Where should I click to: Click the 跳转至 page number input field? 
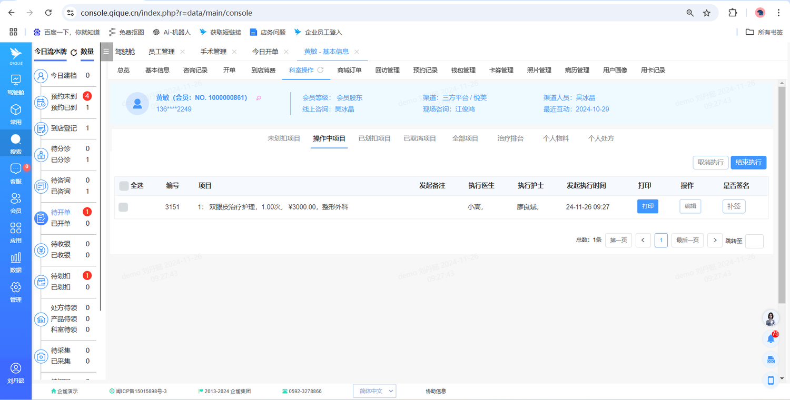(x=754, y=241)
